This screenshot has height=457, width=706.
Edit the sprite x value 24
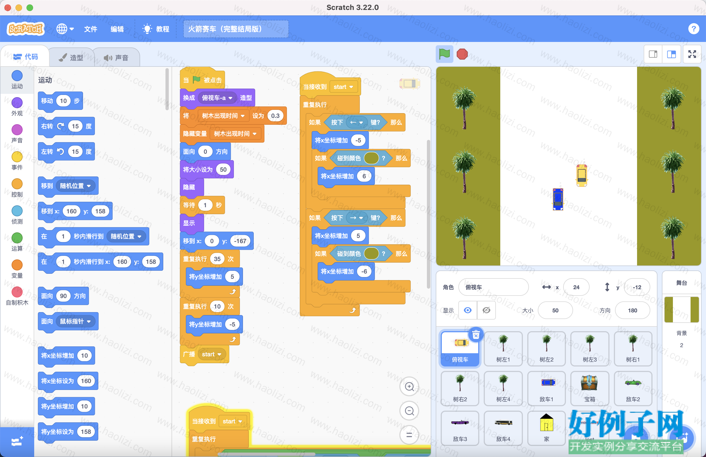pos(576,287)
